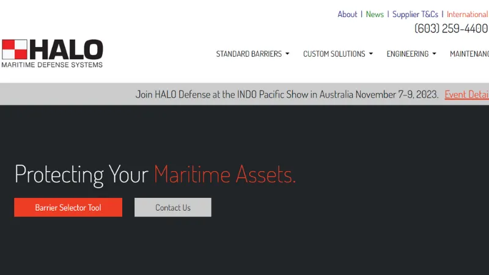
Task: Open the Maintenance navigation item
Action: (469, 54)
